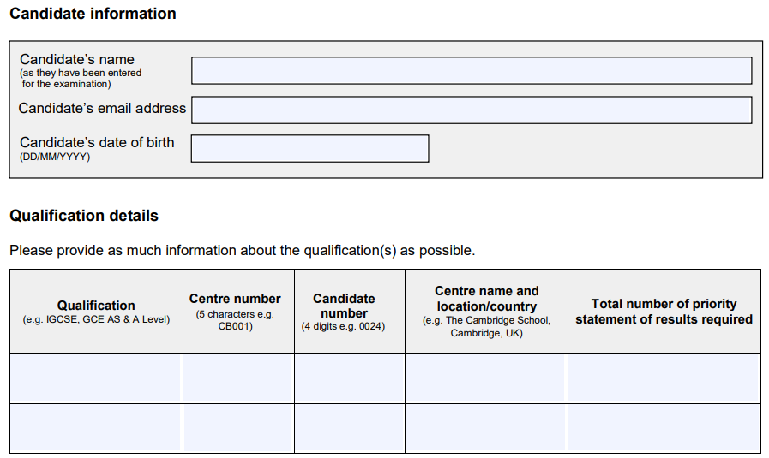769x458 pixels.
Task: Focus the Candidate's email address field
Action: pos(472,110)
